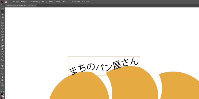Close the 名称未設定-2 document tab
The image size is (199, 99).
36,6
